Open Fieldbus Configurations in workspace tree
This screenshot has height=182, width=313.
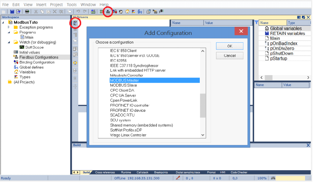click(39, 57)
